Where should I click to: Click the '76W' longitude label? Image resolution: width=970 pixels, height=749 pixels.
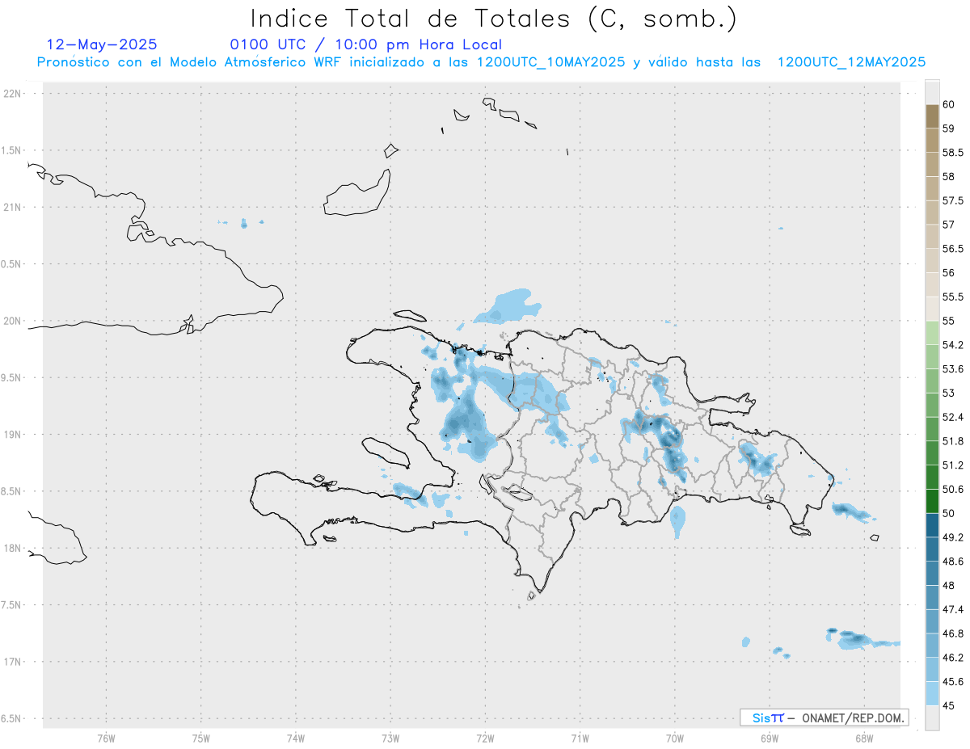106,739
